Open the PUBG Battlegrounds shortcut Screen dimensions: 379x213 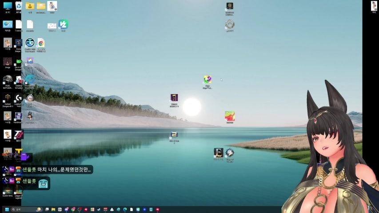tap(8, 82)
